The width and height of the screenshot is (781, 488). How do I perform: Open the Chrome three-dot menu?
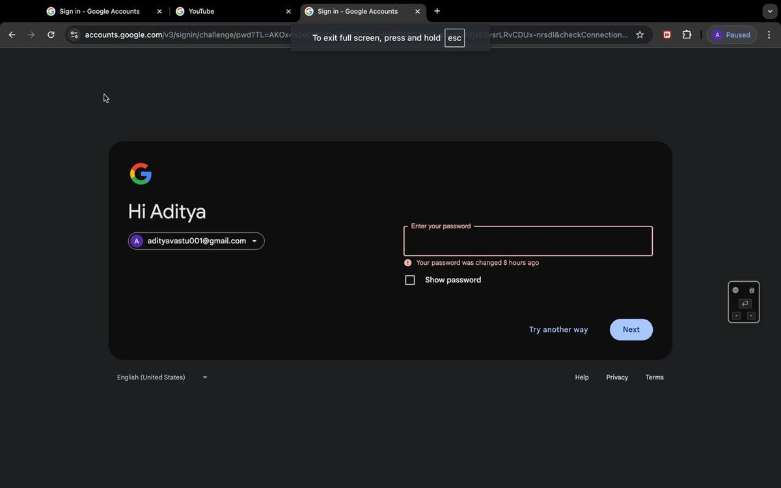tap(769, 34)
